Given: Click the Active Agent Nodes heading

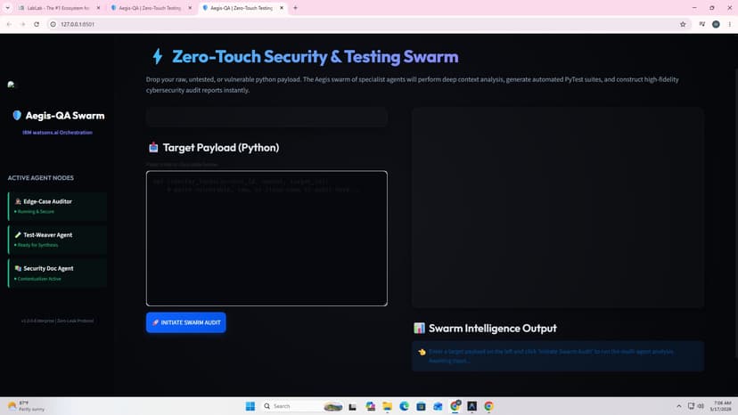Looking at the screenshot, I should pos(40,178).
